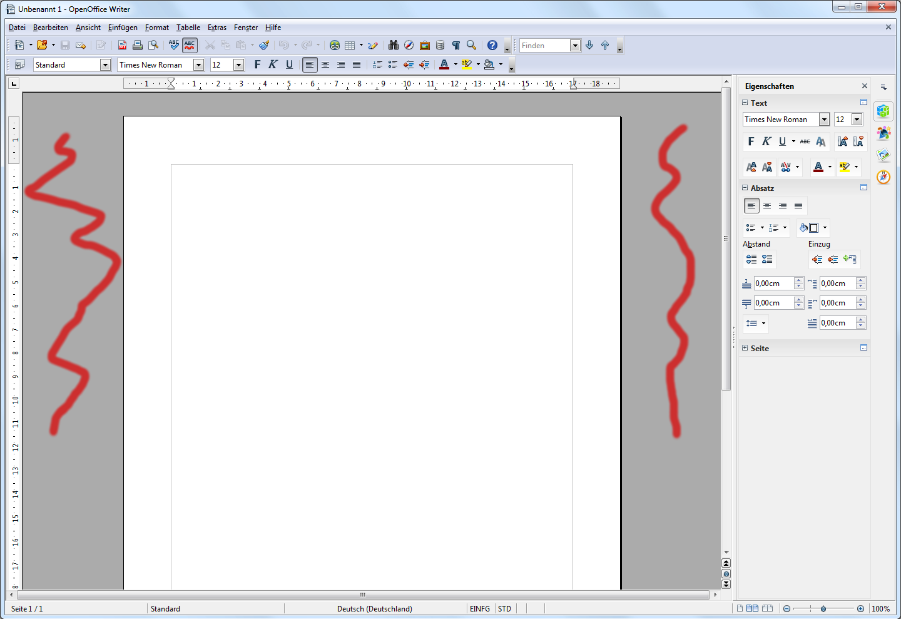Open the Tabelle menu

click(188, 28)
